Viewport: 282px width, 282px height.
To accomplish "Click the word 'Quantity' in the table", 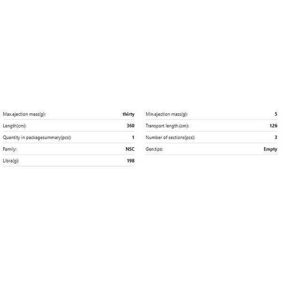I will coord(12,138).
